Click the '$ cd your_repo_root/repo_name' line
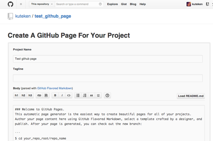The height and width of the screenshot is (141, 213). pyautogui.click(x=40, y=138)
